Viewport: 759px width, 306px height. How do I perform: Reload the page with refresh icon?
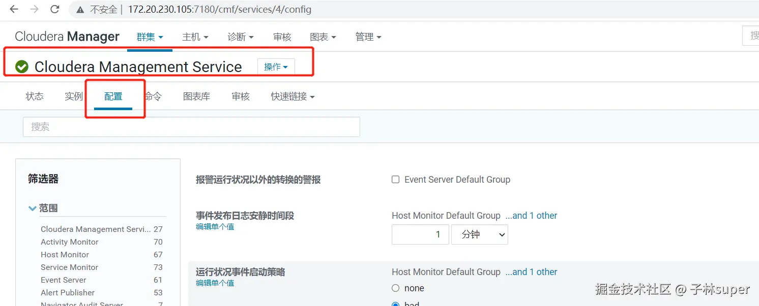point(54,9)
